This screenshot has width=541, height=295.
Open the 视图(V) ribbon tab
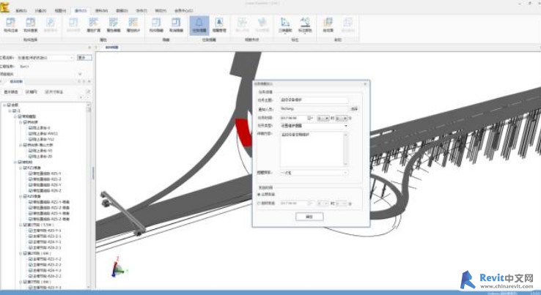60,11
